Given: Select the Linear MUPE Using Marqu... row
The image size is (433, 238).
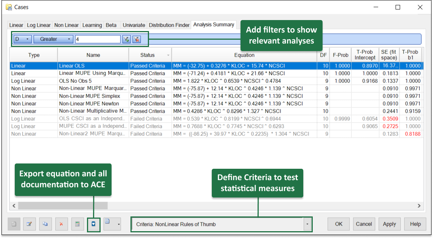Looking at the screenshot, I should click(x=216, y=73).
